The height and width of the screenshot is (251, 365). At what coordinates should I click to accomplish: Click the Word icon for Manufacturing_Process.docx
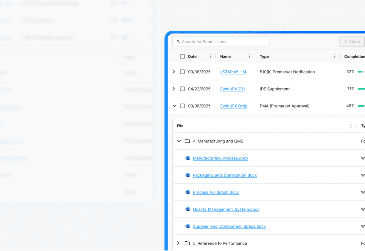tap(187, 158)
